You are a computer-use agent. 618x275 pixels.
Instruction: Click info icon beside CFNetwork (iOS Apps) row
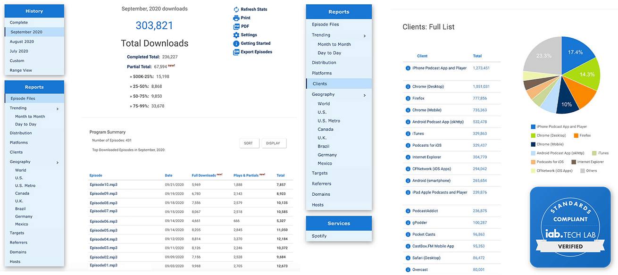pos(408,169)
